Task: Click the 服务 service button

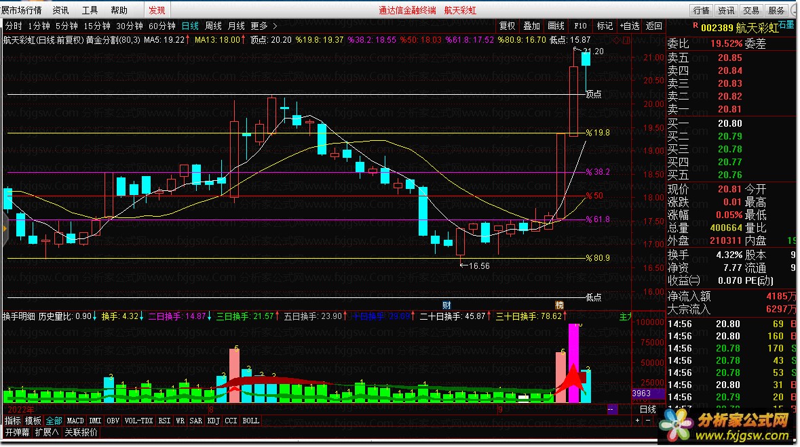Action: point(776,10)
